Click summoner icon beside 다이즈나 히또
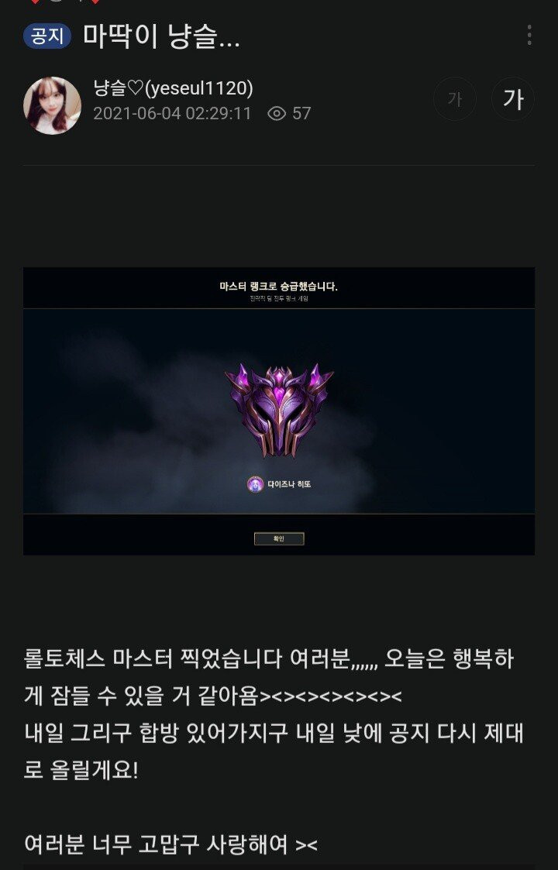This screenshot has width=558, height=870. [x=255, y=484]
